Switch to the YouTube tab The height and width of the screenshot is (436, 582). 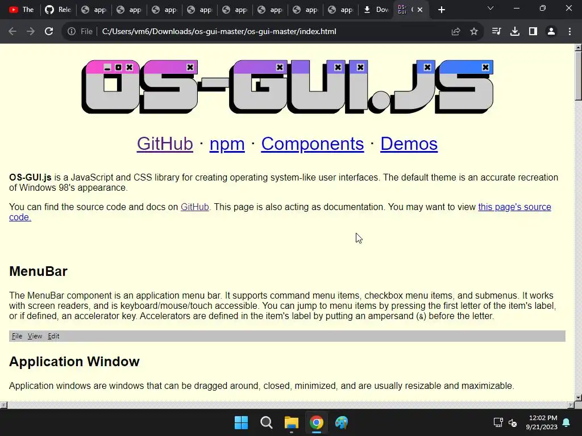[22, 10]
